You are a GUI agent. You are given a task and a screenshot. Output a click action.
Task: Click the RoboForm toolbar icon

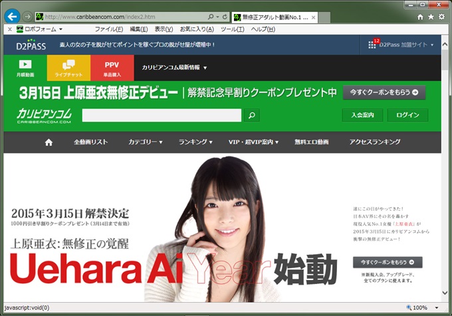click(19, 29)
